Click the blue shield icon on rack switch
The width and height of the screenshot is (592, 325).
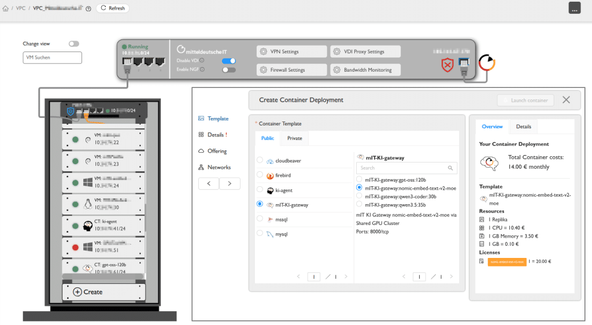pyautogui.click(x=70, y=110)
